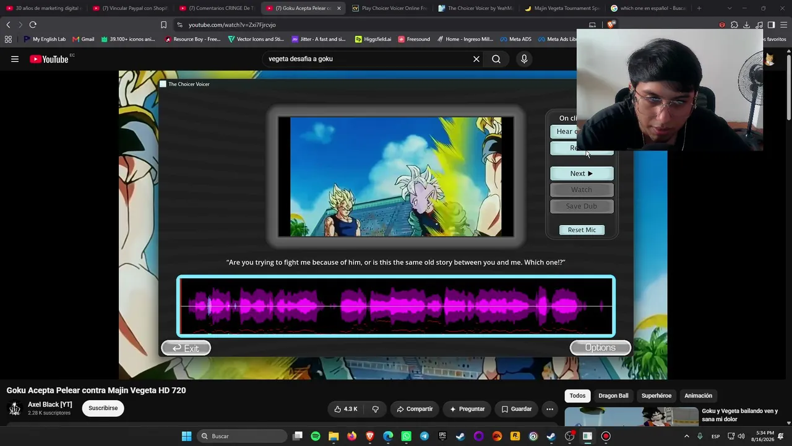Open Telegram from the taskbar
Viewport: 792px width, 446px height.
point(424,436)
